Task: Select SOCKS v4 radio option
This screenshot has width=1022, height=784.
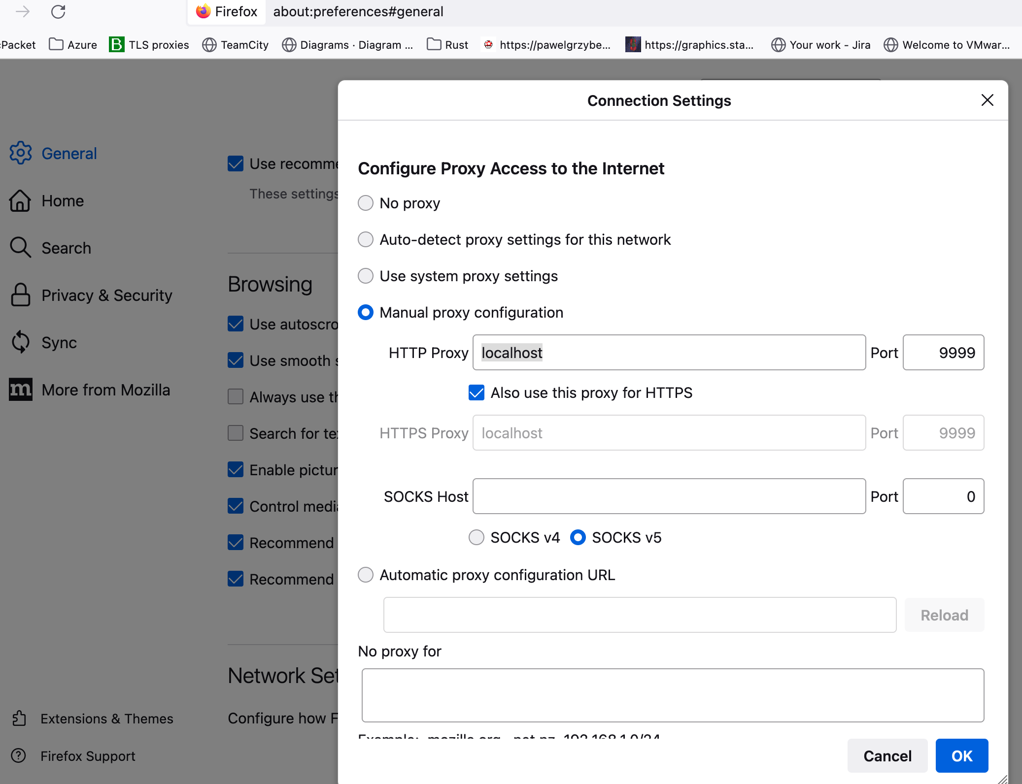Action: tap(477, 537)
